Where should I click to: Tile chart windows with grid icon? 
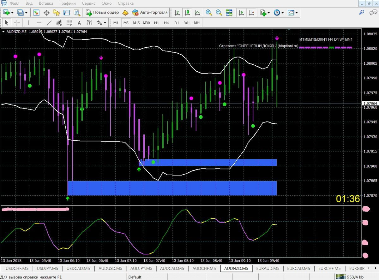[x=229, y=13]
